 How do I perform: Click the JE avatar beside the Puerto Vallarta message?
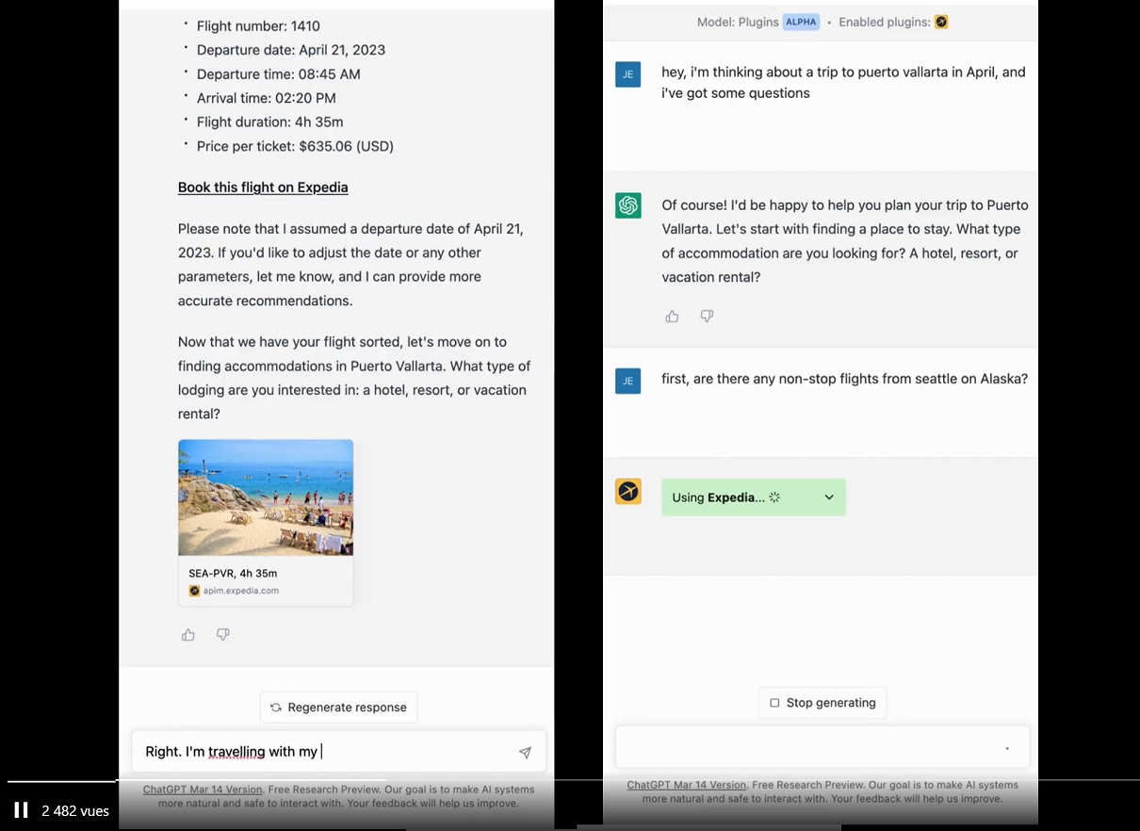click(x=628, y=74)
